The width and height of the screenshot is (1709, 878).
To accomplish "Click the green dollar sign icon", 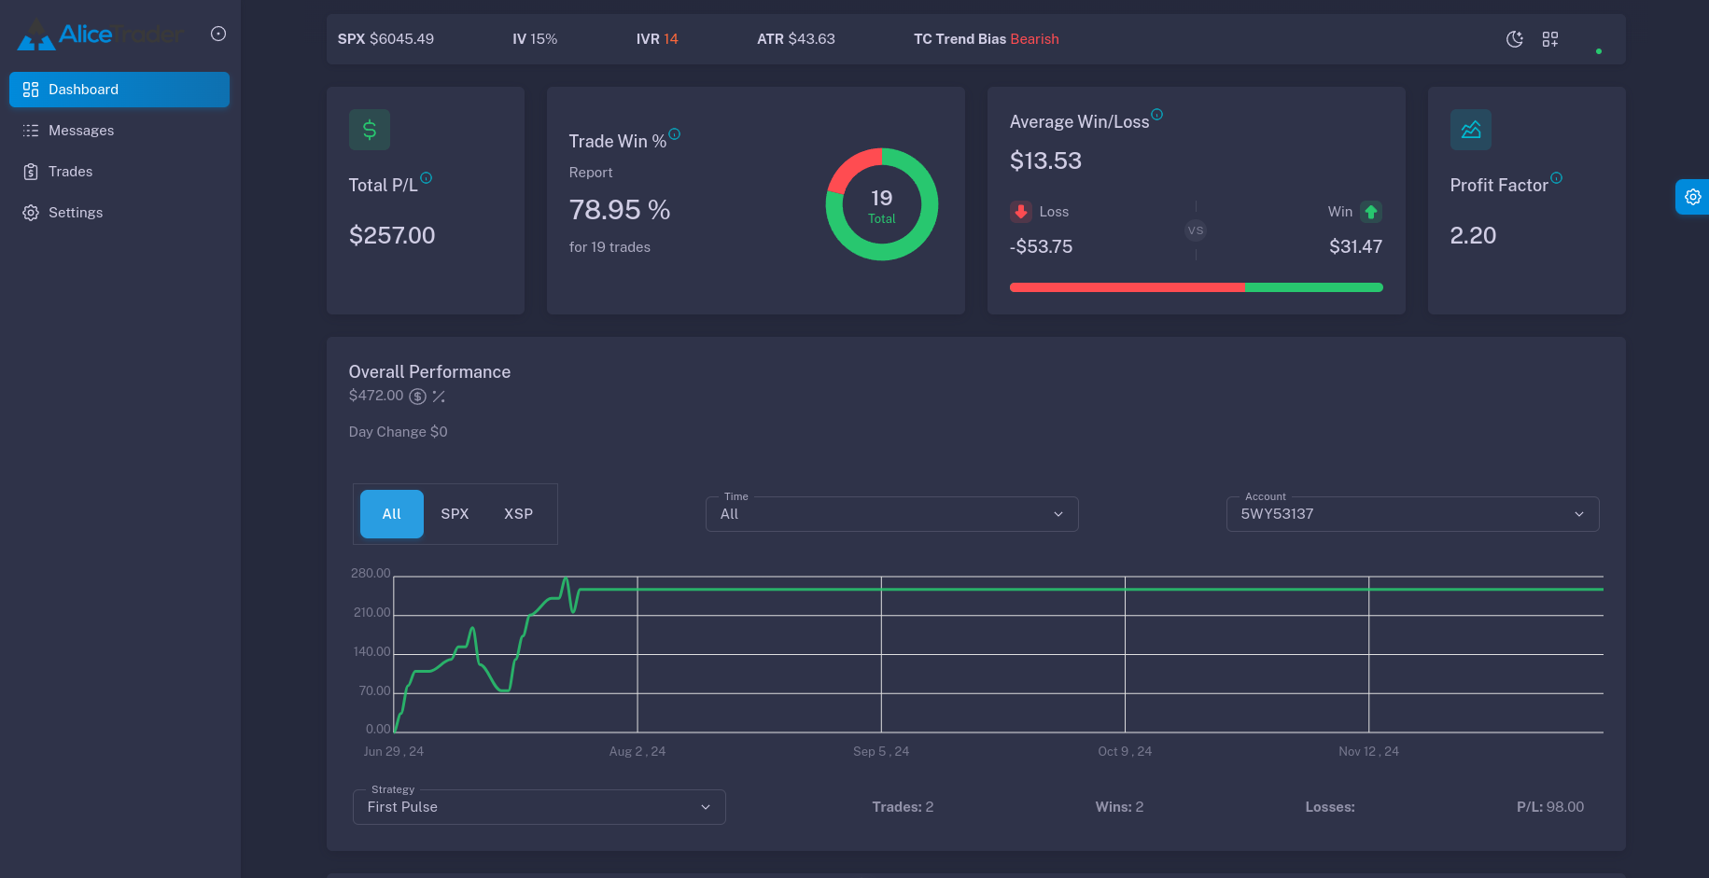I will tap(370, 130).
